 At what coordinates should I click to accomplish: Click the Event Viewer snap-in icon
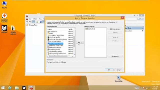tap(48, 32)
